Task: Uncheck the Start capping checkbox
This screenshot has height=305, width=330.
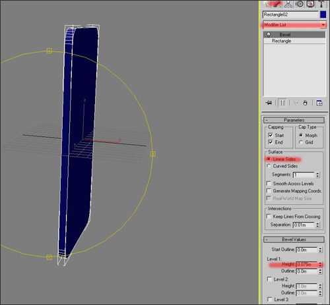Action: (271, 135)
